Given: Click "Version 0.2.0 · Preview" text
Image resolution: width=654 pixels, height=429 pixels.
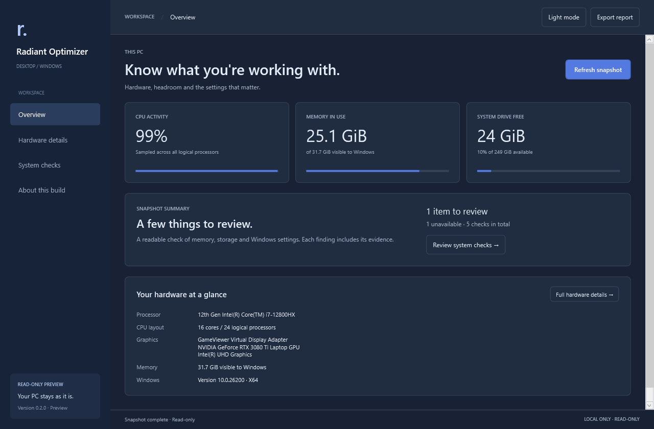Looking at the screenshot, I should [x=42, y=408].
